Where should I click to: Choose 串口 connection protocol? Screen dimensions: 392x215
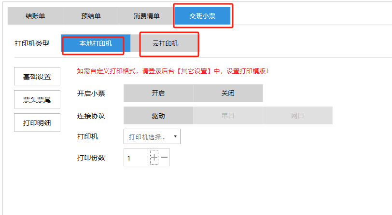228,116
